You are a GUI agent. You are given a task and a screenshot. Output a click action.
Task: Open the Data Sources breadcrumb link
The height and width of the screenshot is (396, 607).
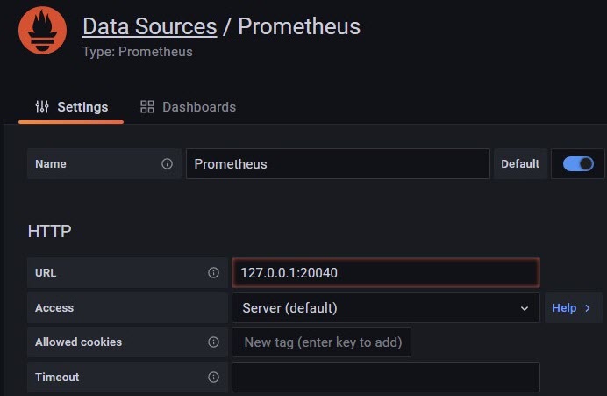coord(149,26)
